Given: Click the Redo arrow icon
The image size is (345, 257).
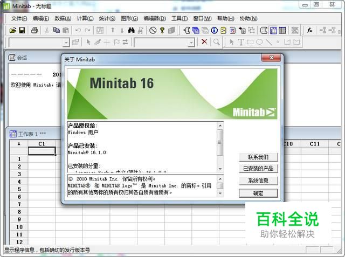Looking at the screenshot, I should pos(87,30).
